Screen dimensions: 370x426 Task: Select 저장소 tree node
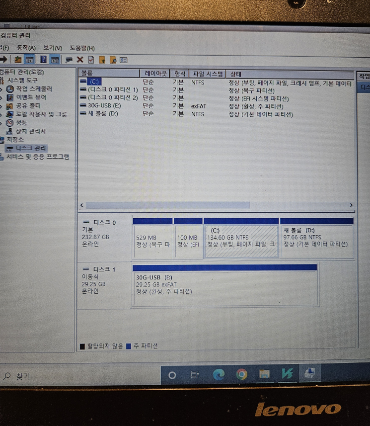(x=15, y=140)
